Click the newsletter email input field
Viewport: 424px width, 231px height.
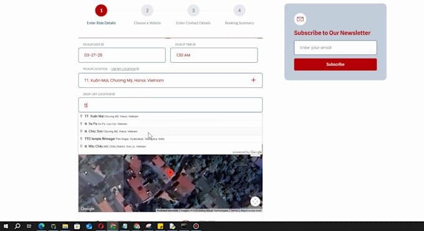(335, 47)
